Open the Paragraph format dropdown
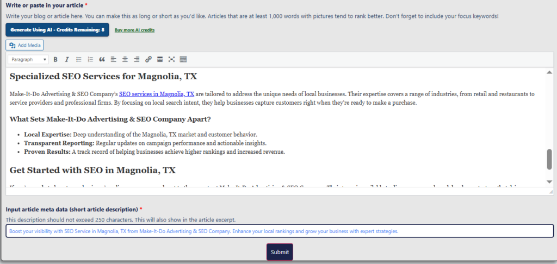This screenshot has width=557, height=264. coord(29,59)
